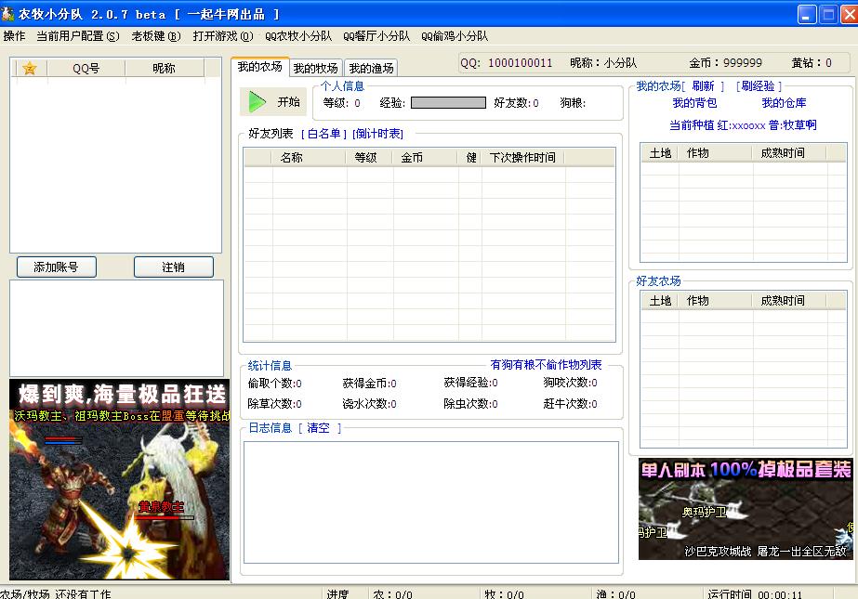Click the 清空 log link

(x=319, y=428)
